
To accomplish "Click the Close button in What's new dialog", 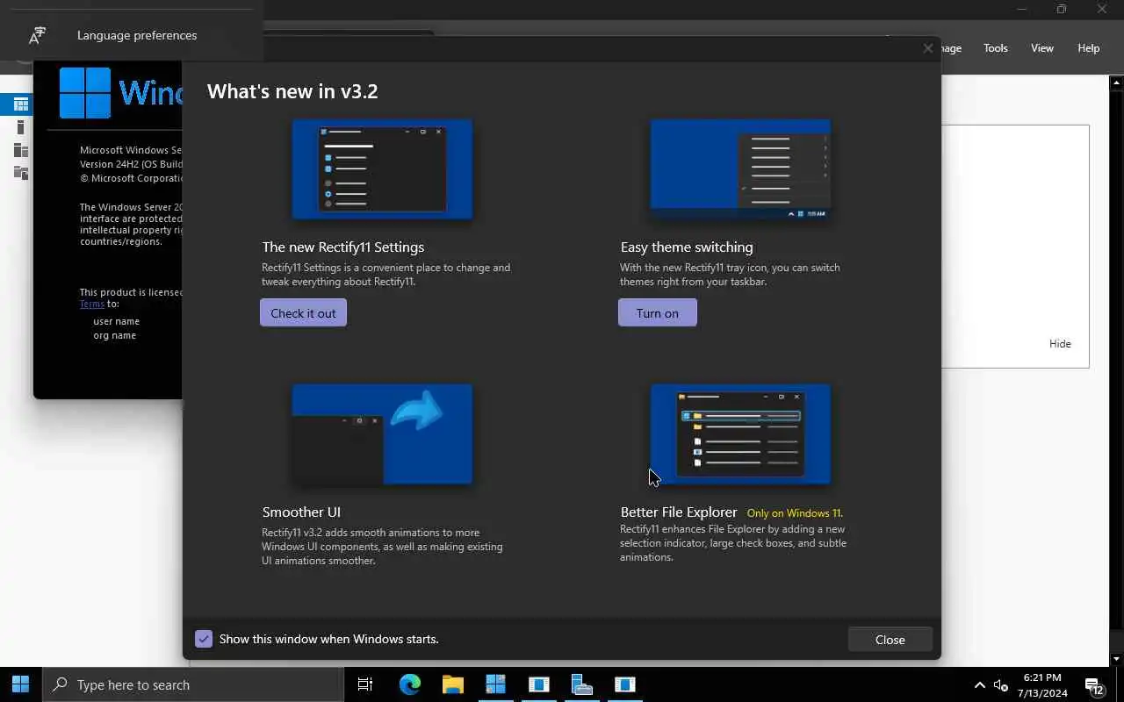I will 890,640.
